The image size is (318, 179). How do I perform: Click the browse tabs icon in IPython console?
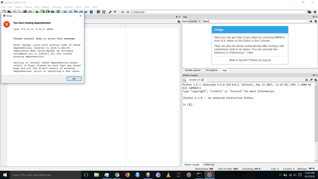[184, 80]
